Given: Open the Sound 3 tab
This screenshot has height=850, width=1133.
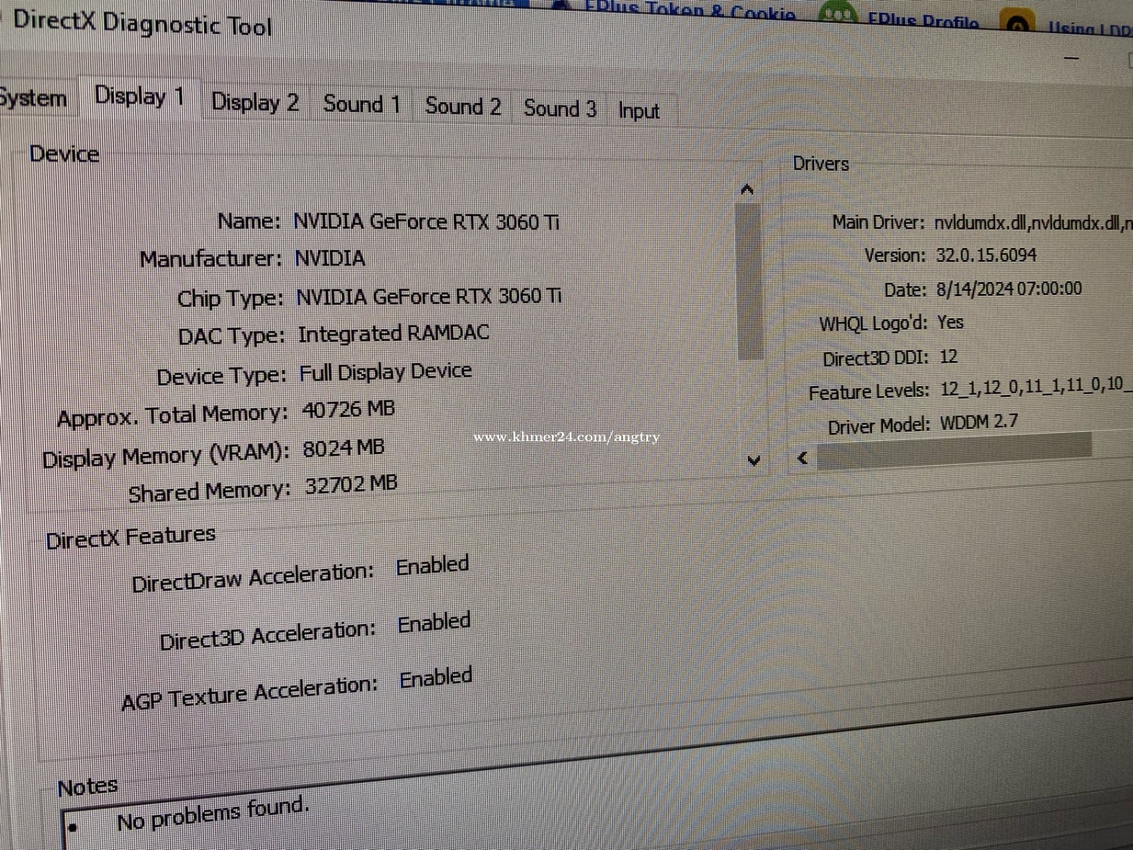Looking at the screenshot, I should point(560,109).
